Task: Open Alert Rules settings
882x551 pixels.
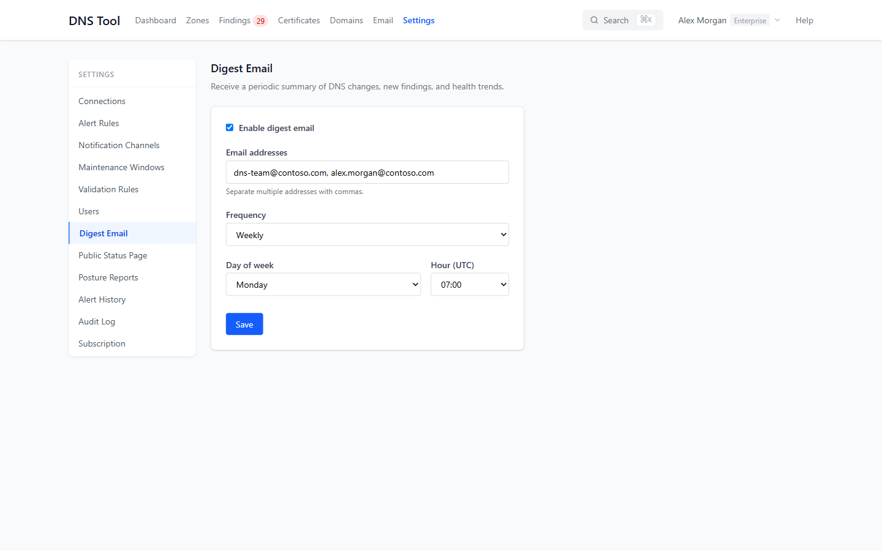Action: click(132, 123)
